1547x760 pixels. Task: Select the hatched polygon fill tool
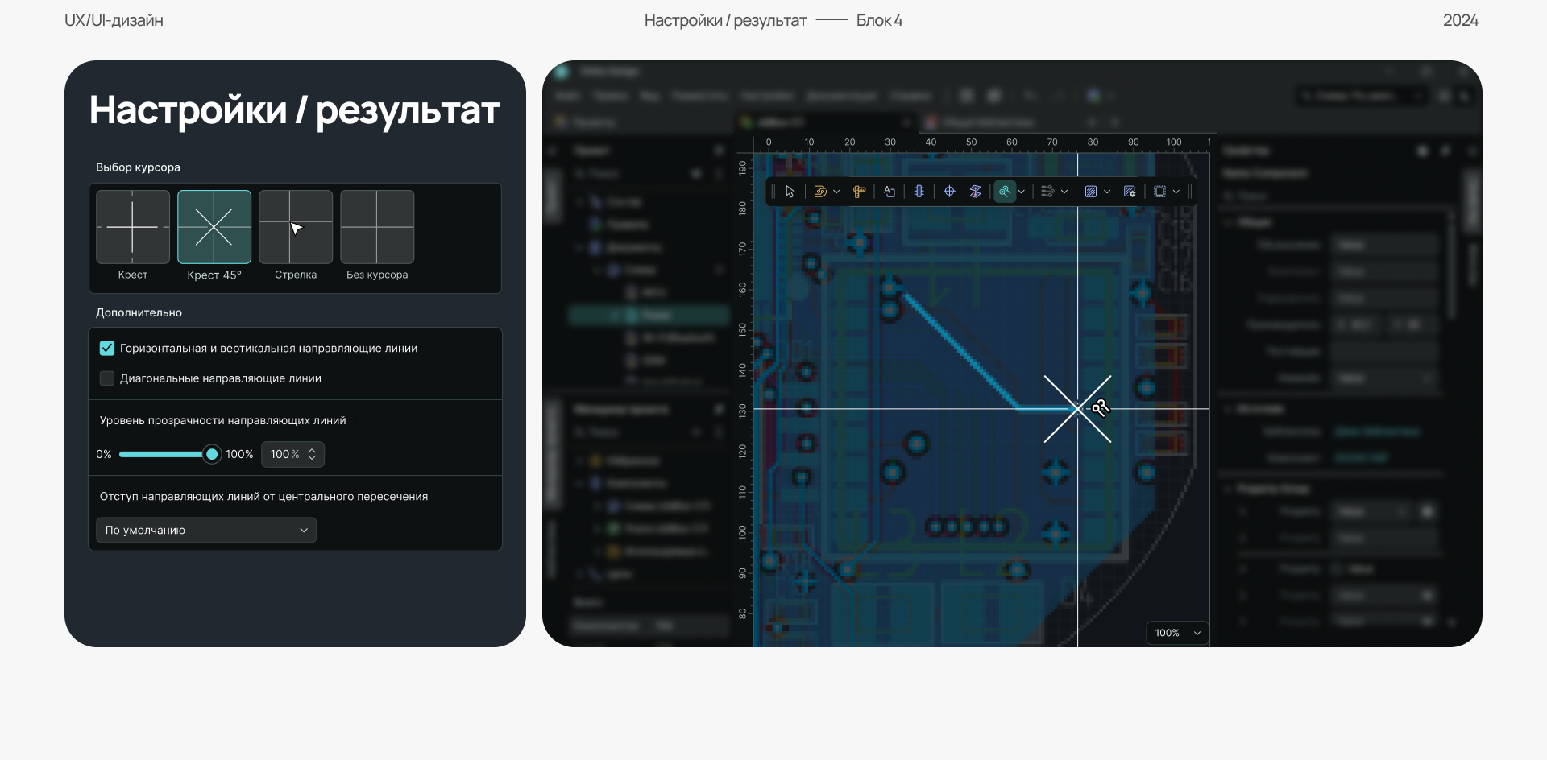(x=1091, y=192)
